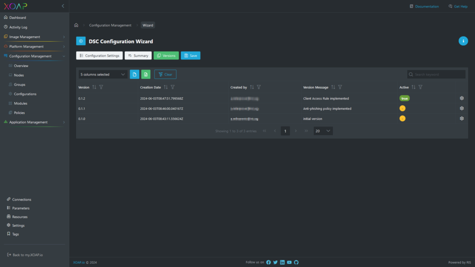Screen dimensions: 475x267
Task: Click inactive yellow indicator for version 0.1.0
Action: point(402,118)
